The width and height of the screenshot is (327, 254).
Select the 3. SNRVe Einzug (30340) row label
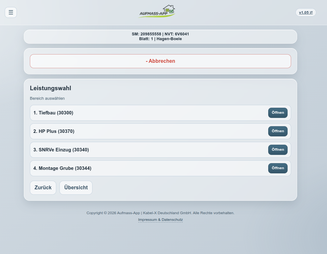pyautogui.click(x=61, y=150)
